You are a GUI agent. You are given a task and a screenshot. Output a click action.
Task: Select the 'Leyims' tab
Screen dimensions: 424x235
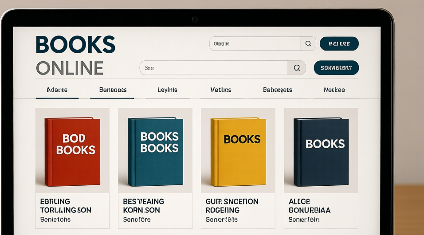(167, 90)
